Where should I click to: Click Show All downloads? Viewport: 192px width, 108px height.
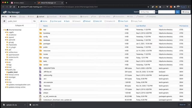(182, 105)
